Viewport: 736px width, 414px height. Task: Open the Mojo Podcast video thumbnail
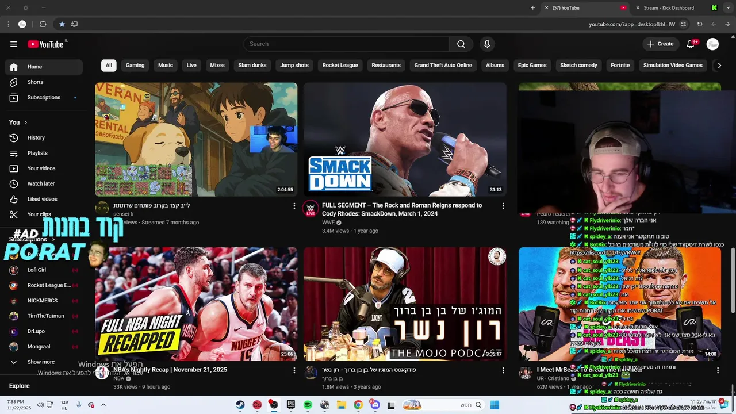405,304
